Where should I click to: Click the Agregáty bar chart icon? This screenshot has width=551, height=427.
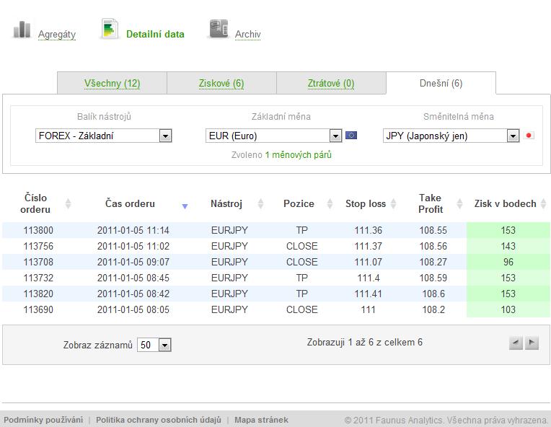click(22, 30)
